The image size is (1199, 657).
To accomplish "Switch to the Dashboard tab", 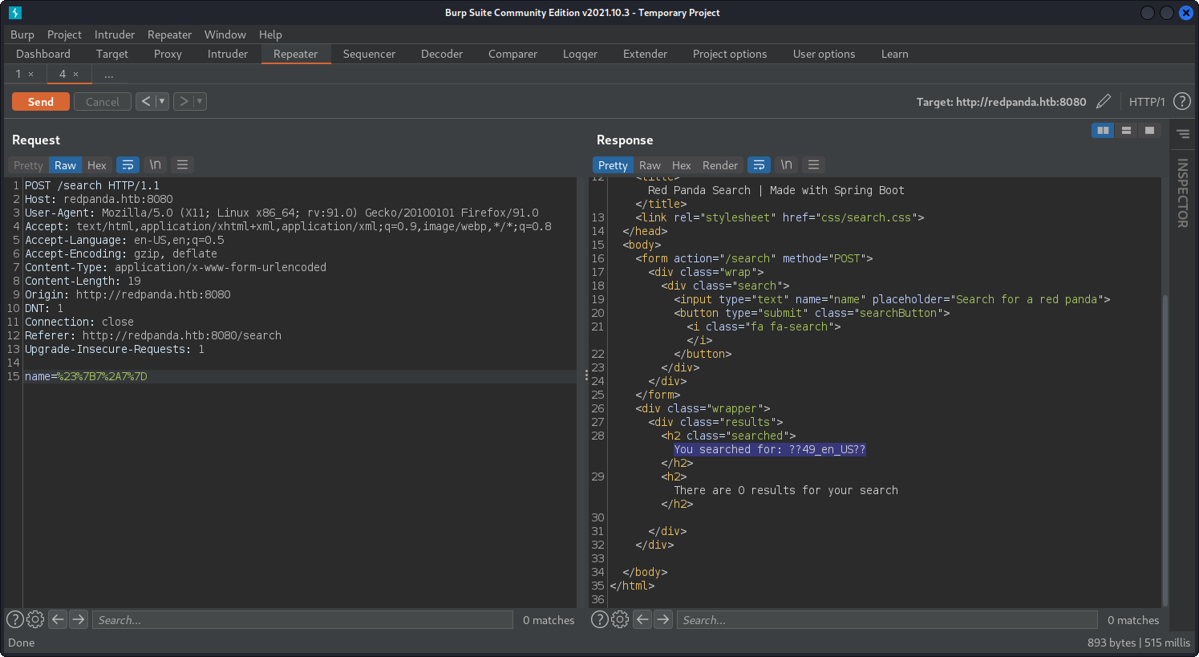I will pos(43,54).
